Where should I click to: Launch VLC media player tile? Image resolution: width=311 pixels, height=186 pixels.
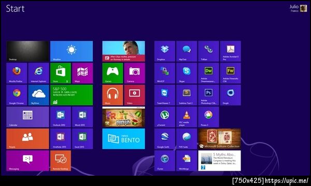[x=187, y=117]
